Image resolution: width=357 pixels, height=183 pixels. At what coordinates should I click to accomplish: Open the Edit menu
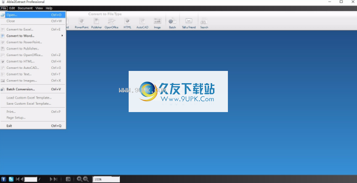pos(12,8)
